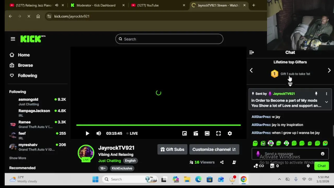Image resolution: width=334 pixels, height=188 pixels.
Task: Click the address bar URL
Action: coord(72,16)
